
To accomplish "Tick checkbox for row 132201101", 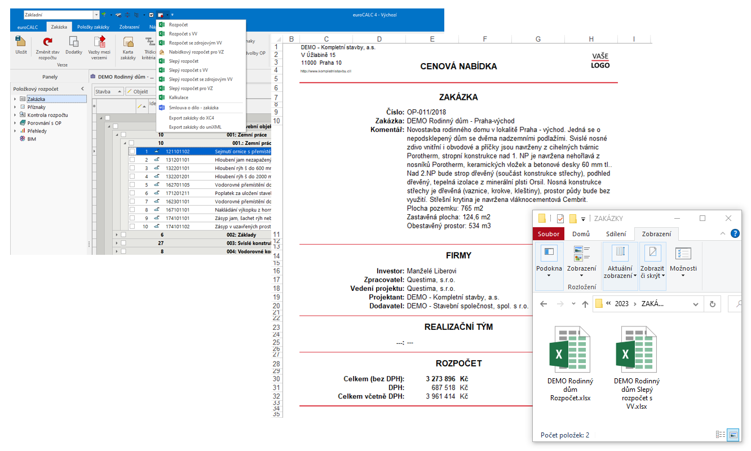I will coord(132,168).
